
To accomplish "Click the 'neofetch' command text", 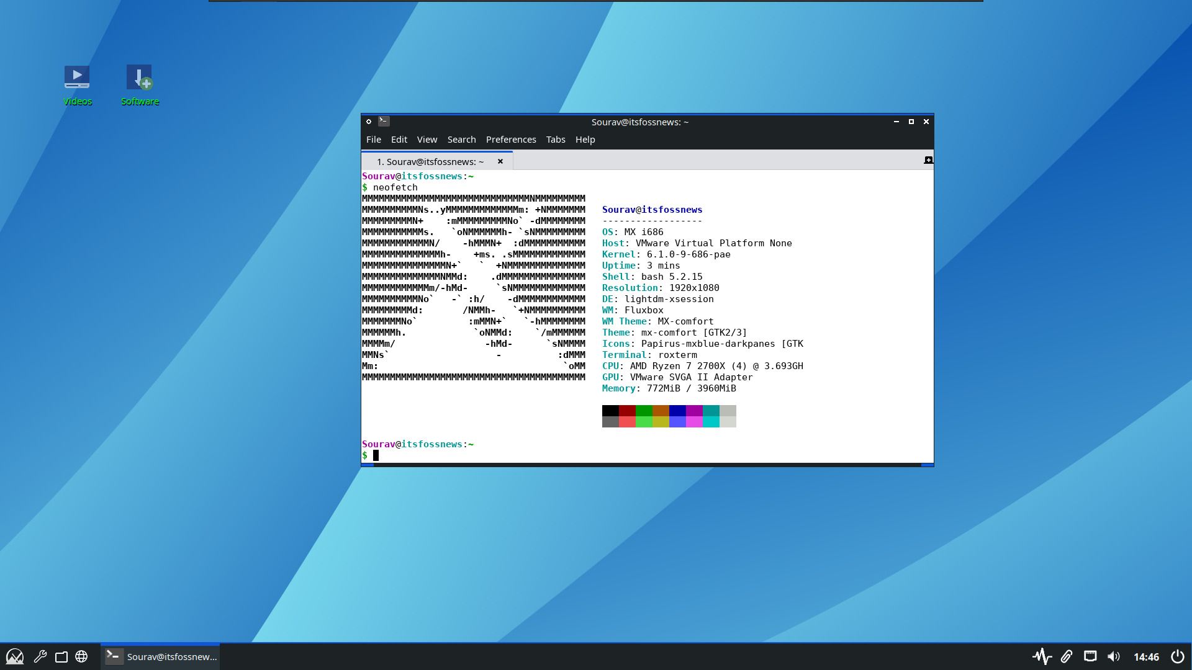I will pos(395,187).
